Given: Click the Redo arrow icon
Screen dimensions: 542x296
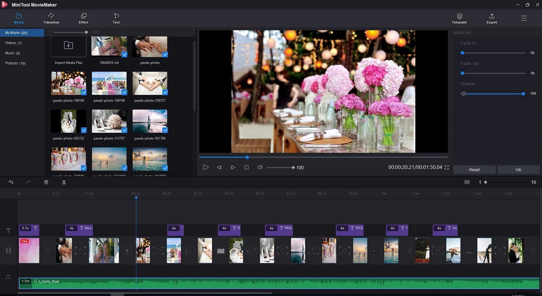Looking at the screenshot, I should [x=28, y=182].
